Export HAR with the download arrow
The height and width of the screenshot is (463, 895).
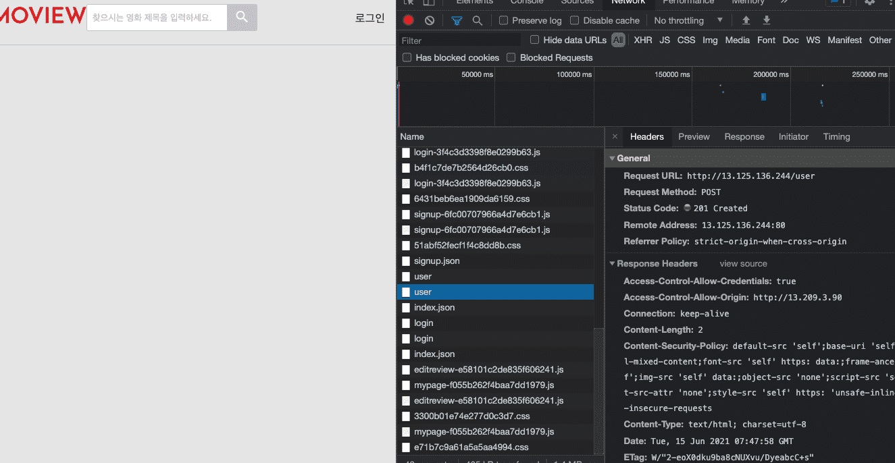[767, 20]
